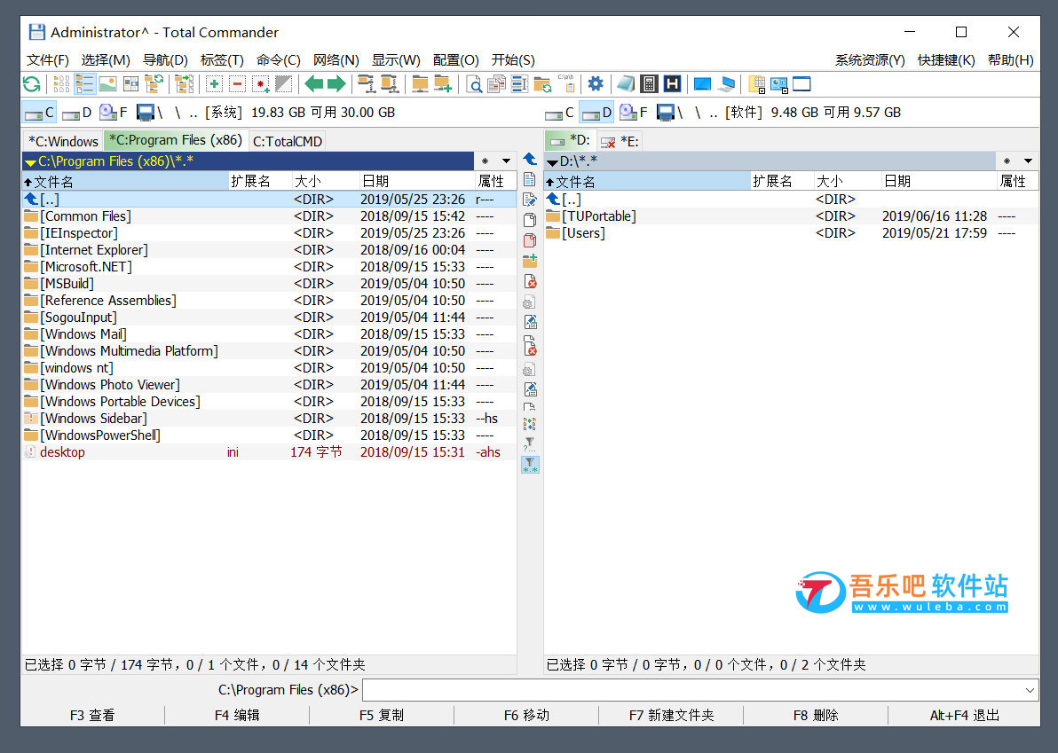The image size is (1058, 753).
Task: Open the 快捷键(K) menu
Action: (946, 60)
